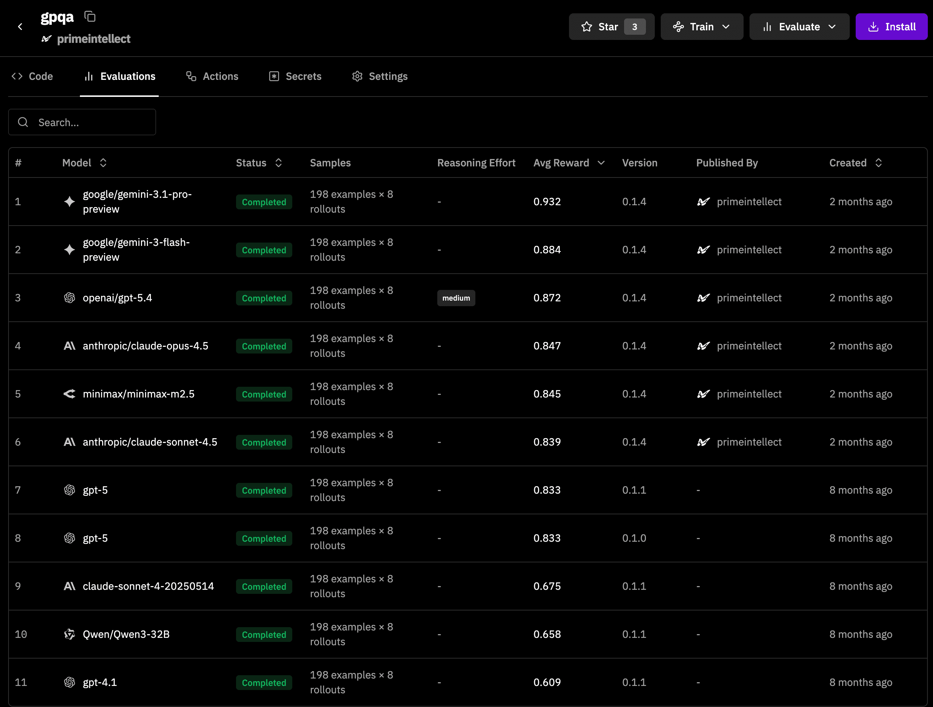Click the OpenAI icon beside openai/gpt-5.4
Screen dimensions: 933x707
[x=70, y=298]
